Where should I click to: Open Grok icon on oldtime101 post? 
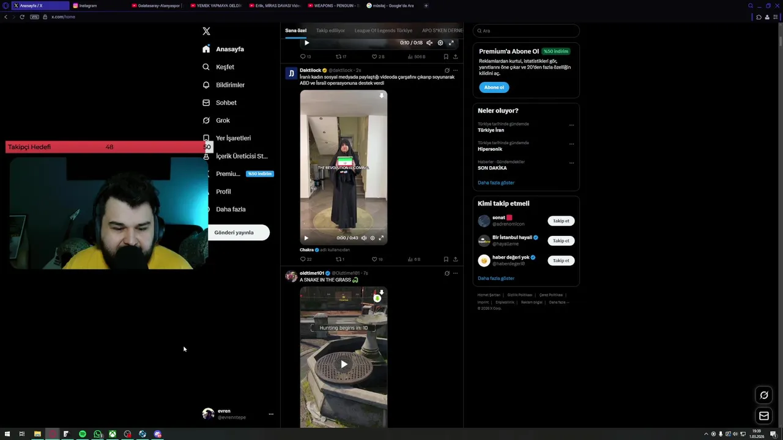(x=447, y=273)
